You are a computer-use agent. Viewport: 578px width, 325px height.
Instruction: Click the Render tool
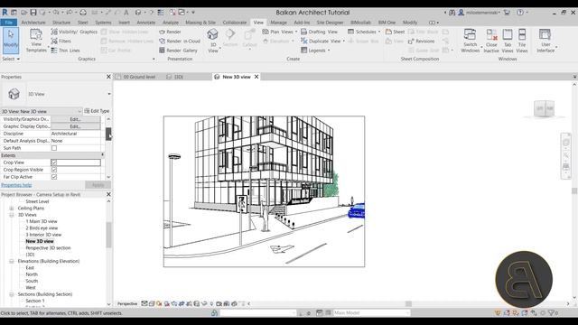[170, 32]
